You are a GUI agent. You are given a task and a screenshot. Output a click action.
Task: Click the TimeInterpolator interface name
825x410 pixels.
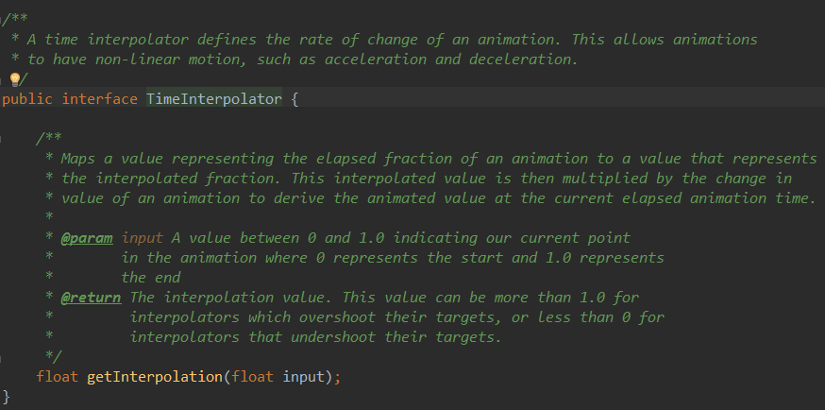coord(213,99)
